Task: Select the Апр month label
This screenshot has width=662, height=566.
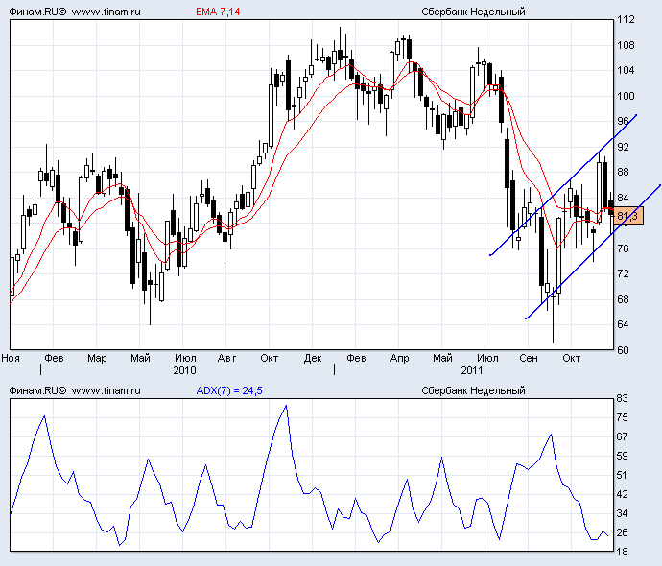Action: (x=399, y=359)
